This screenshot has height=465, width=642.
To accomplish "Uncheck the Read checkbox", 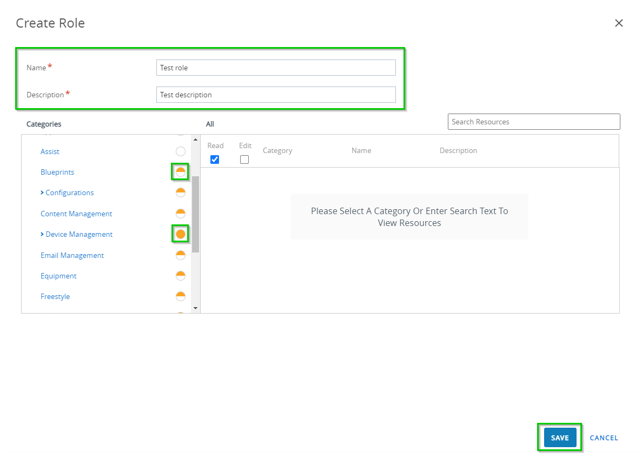I will coord(215,159).
